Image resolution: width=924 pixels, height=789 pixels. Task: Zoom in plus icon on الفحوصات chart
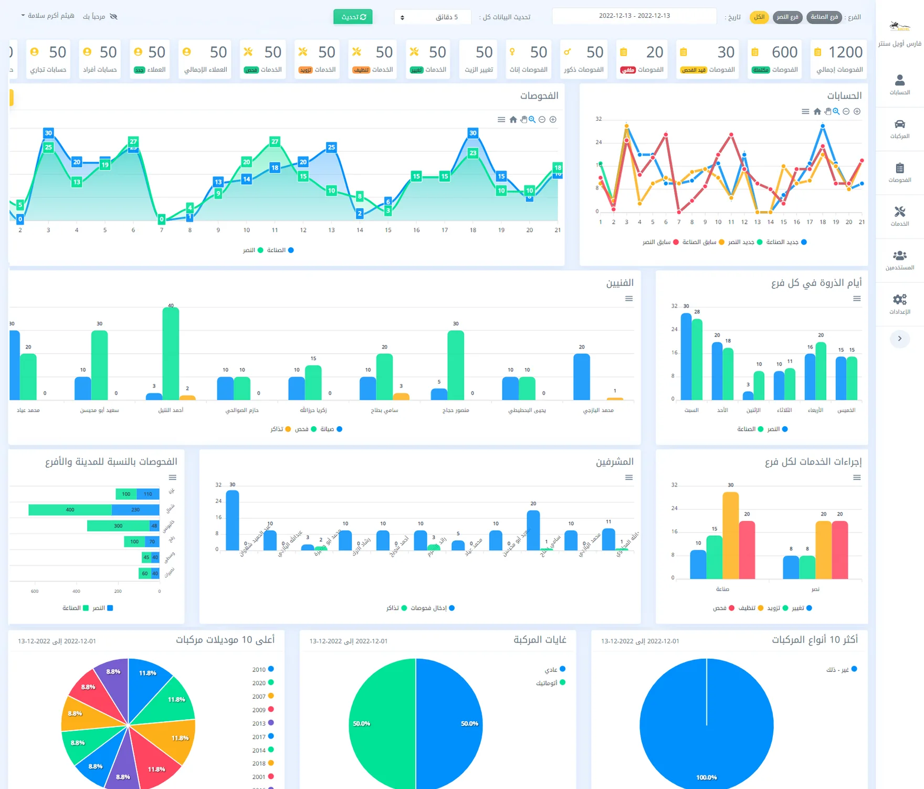tap(553, 120)
